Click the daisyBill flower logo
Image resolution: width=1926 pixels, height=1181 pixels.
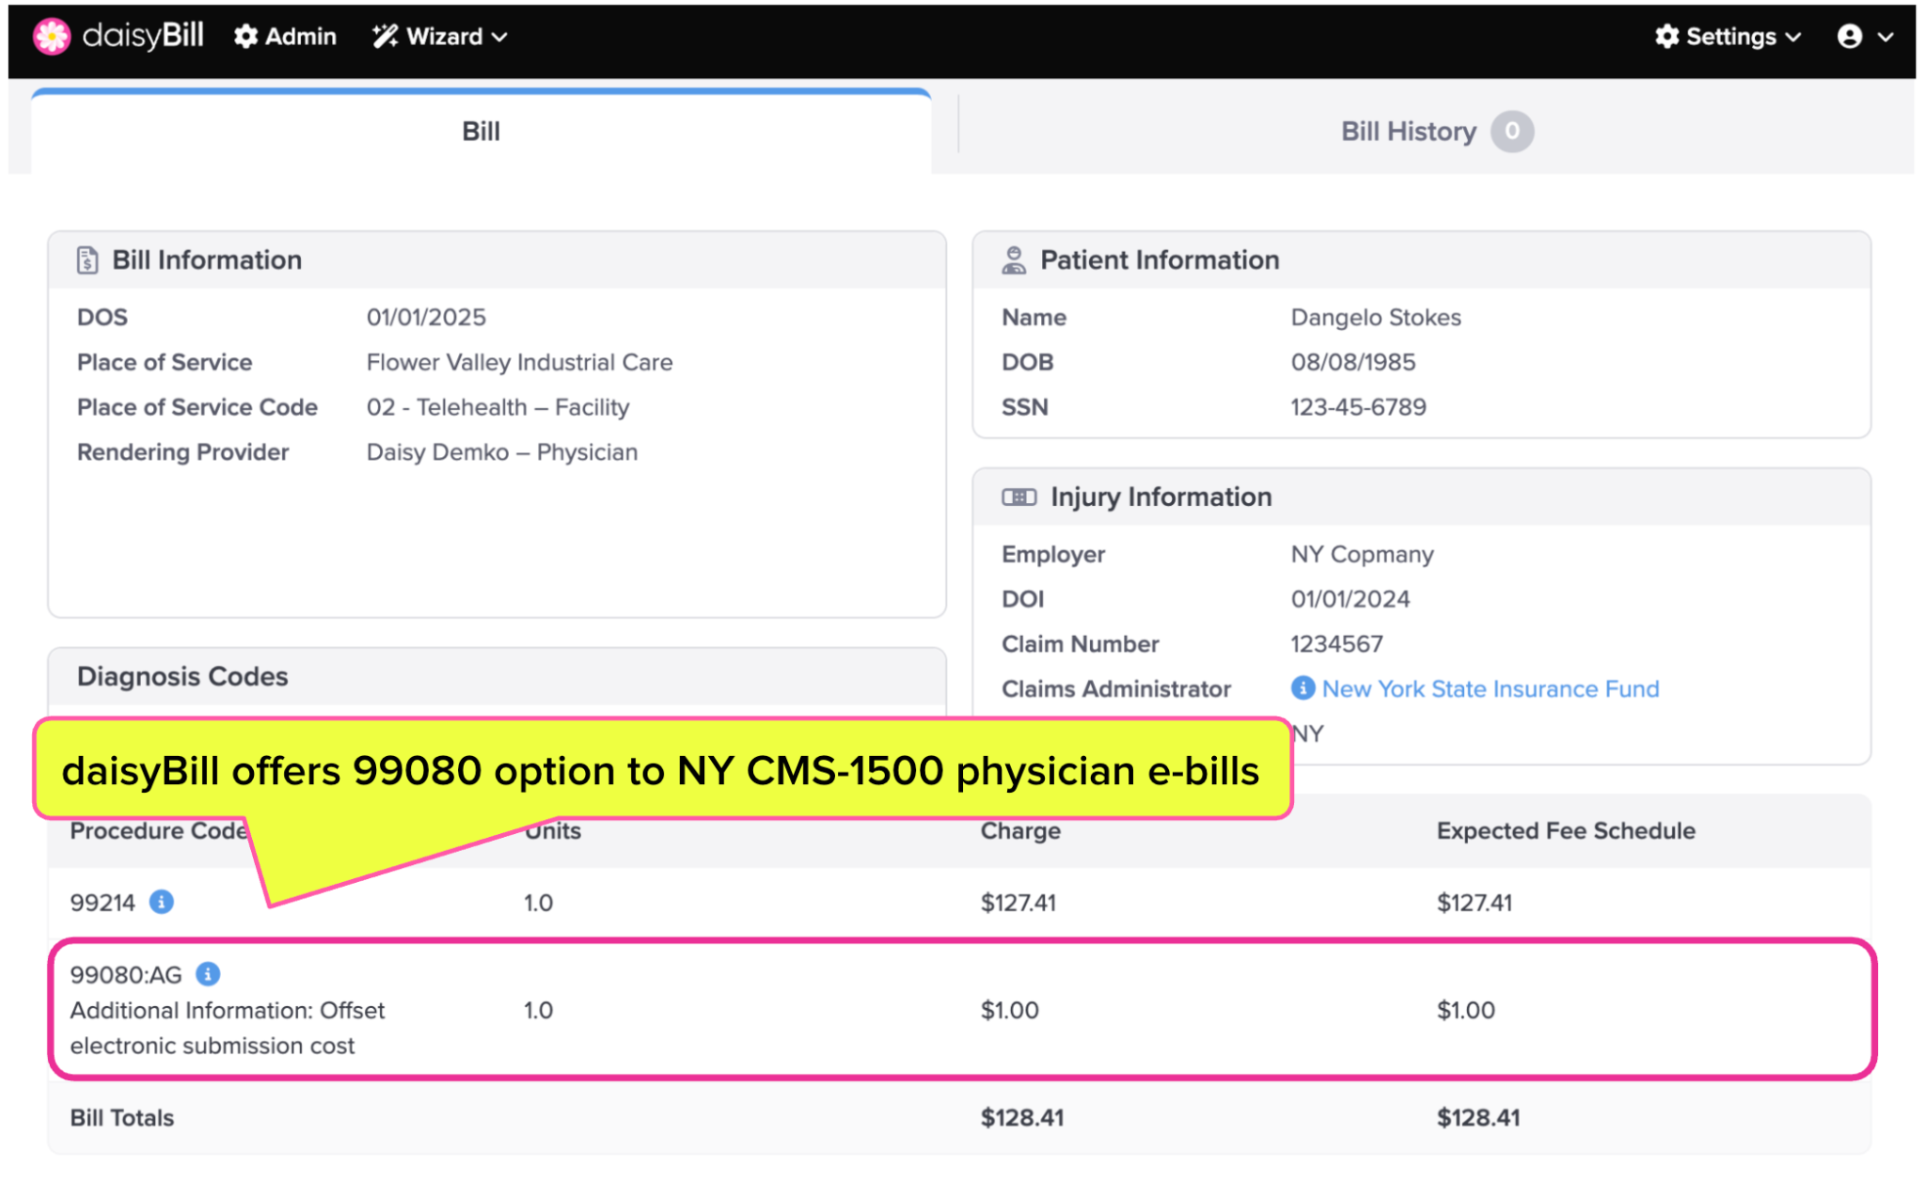point(52,37)
